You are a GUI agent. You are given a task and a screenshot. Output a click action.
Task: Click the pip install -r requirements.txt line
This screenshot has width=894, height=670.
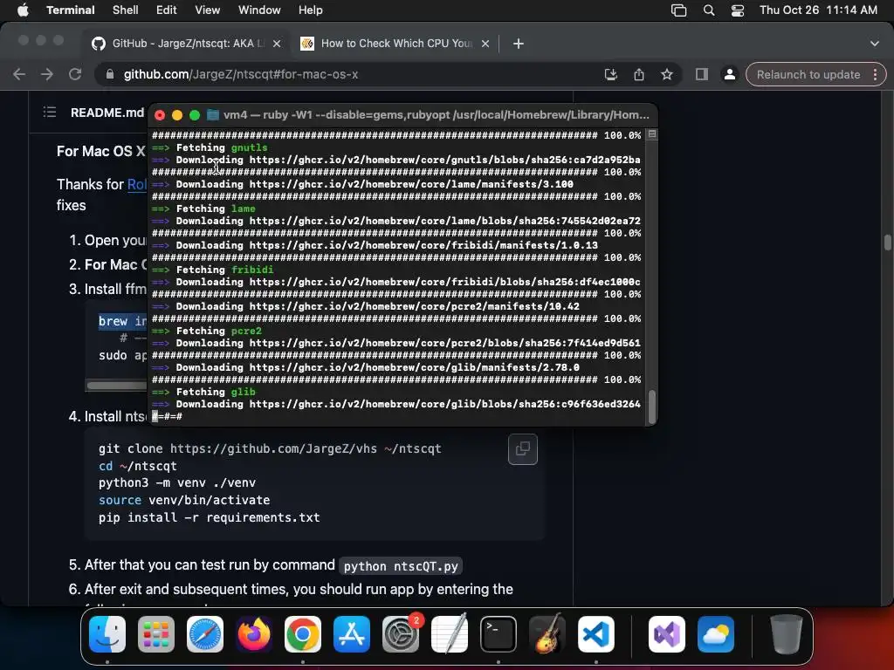pos(210,517)
